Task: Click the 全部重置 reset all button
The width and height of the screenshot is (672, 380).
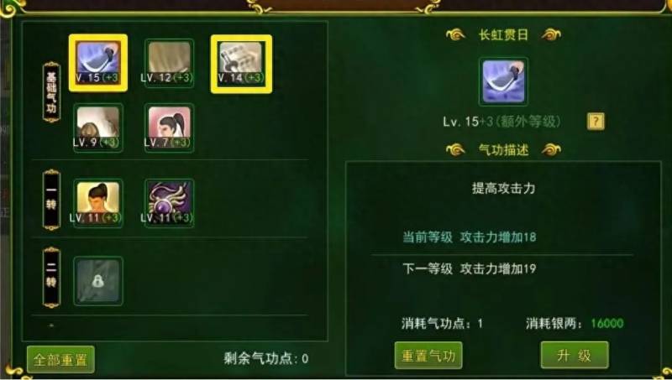Action: 60,360
